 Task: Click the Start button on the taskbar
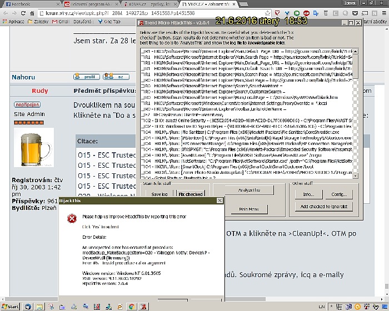[11, 307]
